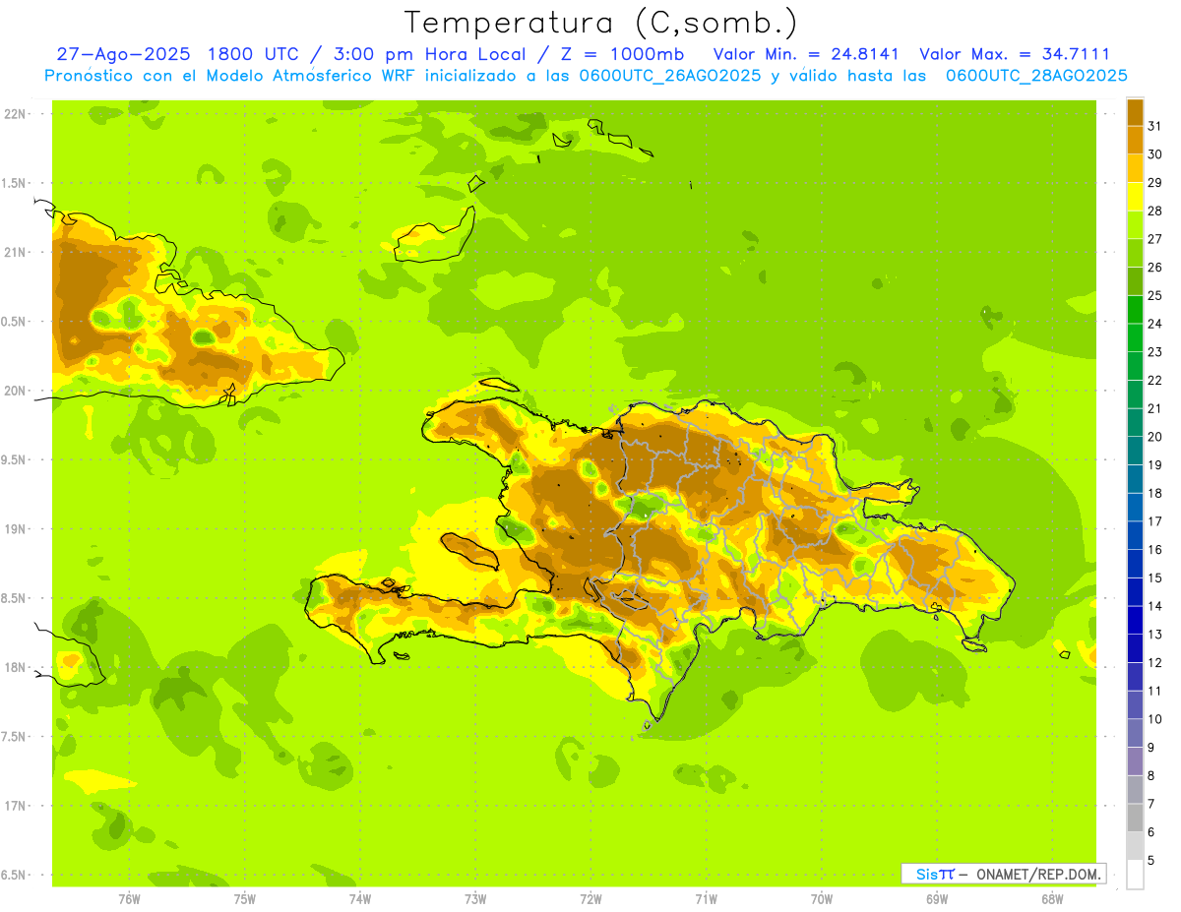Click the legend value "14"
This screenshot has height=912, width=1181.
1154,606
